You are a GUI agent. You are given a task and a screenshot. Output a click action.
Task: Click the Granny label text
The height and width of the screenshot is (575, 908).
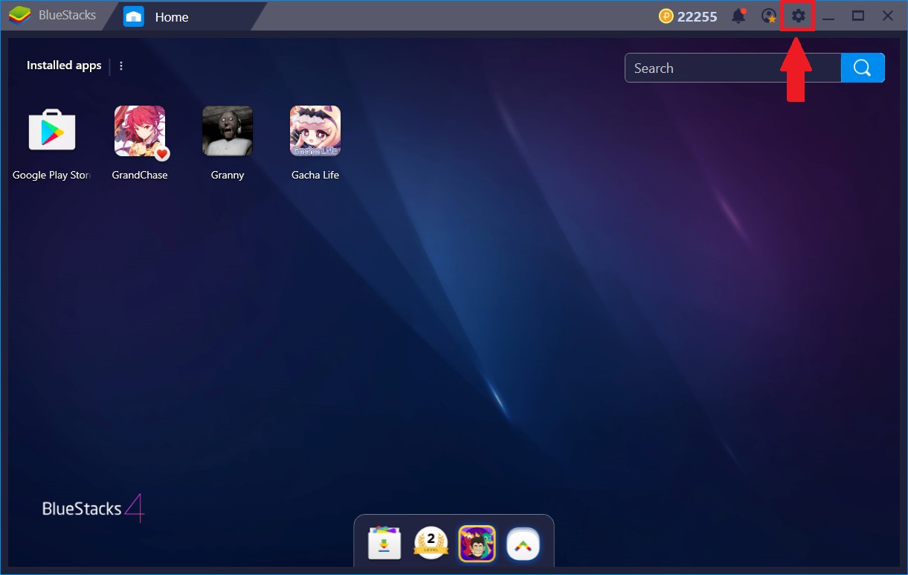(x=228, y=176)
